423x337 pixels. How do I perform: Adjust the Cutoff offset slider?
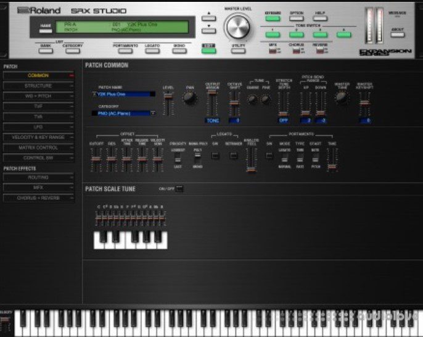tap(96, 160)
